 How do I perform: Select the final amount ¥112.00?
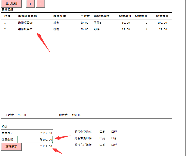click(x=46, y=146)
